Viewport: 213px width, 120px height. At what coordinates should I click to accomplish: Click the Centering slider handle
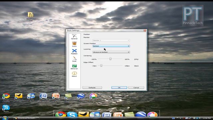110,59
